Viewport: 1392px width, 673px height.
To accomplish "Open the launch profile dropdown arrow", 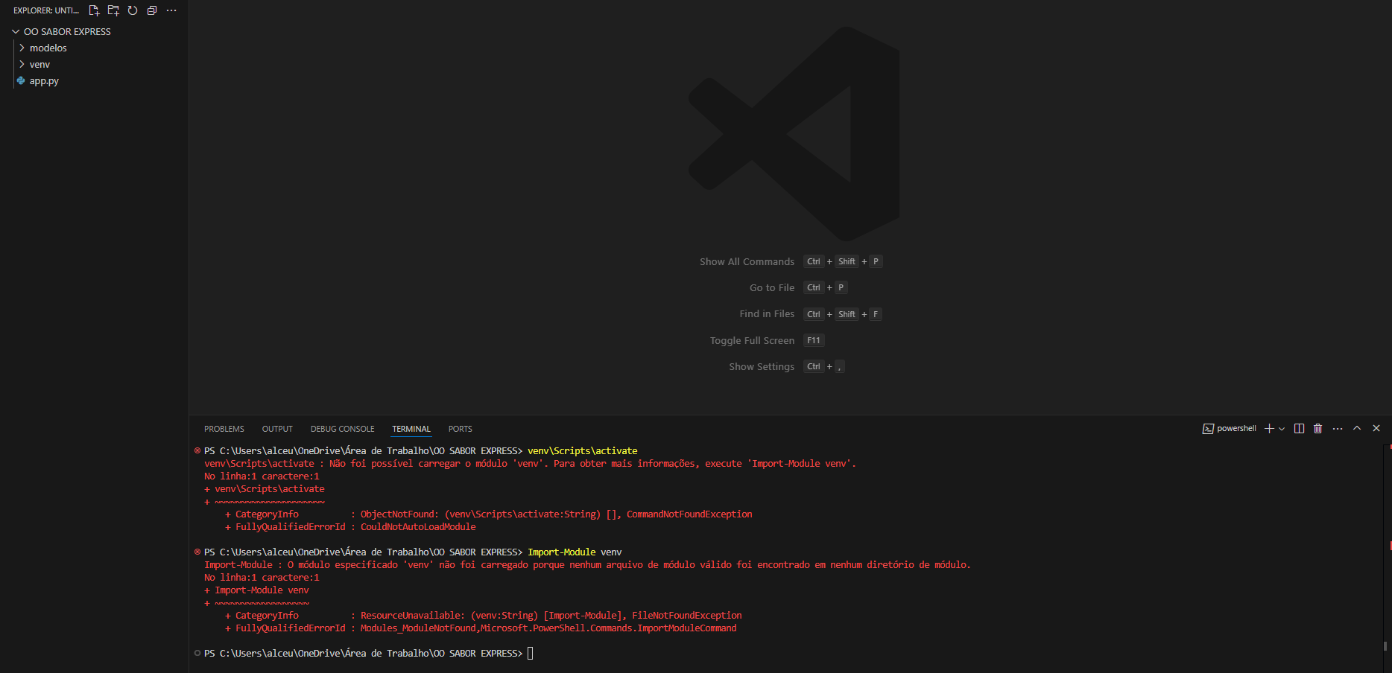I will point(1282,429).
